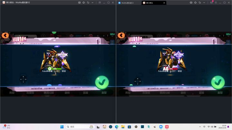Click the input method indicator in tray

[204, 127]
